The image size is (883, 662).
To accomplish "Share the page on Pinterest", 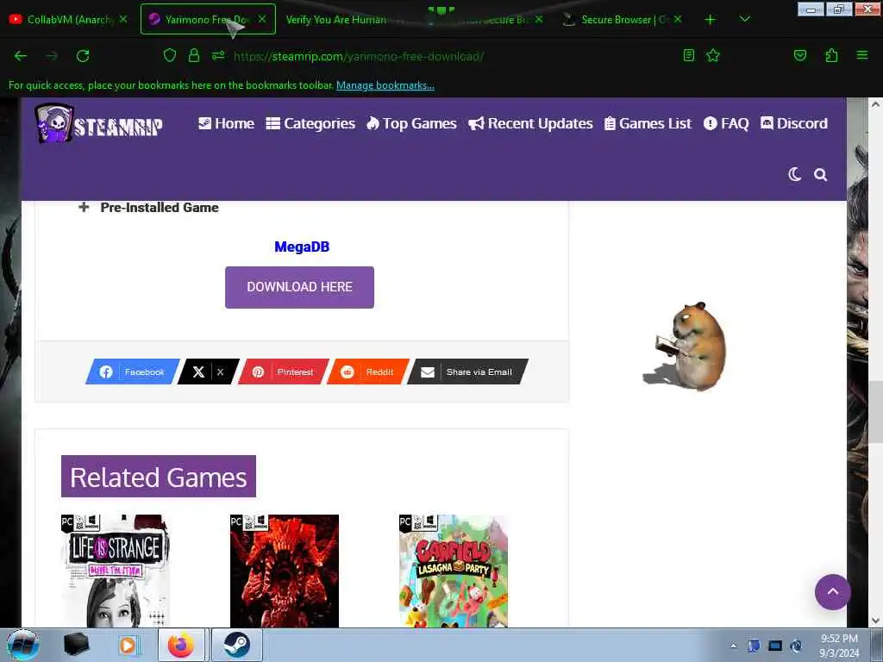I will click(x=283, y=372).
